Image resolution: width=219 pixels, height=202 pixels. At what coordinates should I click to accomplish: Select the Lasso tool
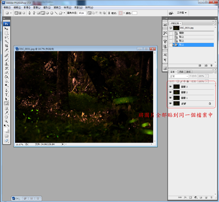(6, 37)
